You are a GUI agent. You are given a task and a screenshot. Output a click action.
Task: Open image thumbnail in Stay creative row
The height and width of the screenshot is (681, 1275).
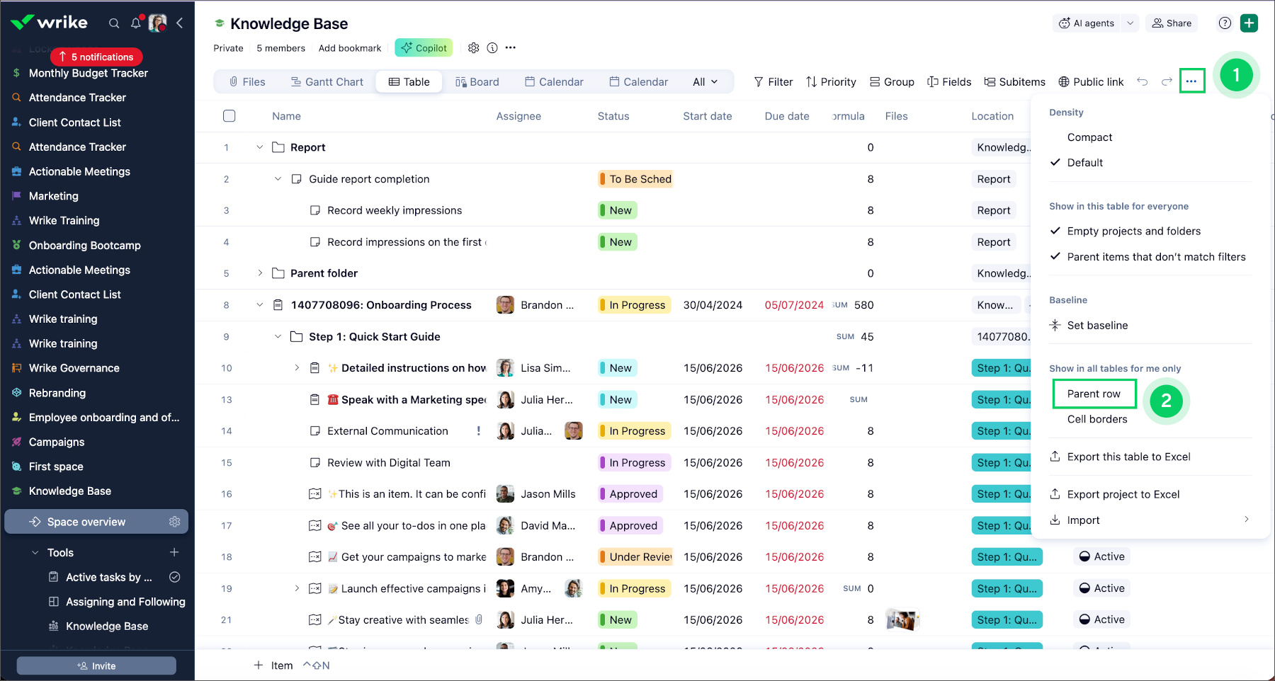tap(902, 620)
